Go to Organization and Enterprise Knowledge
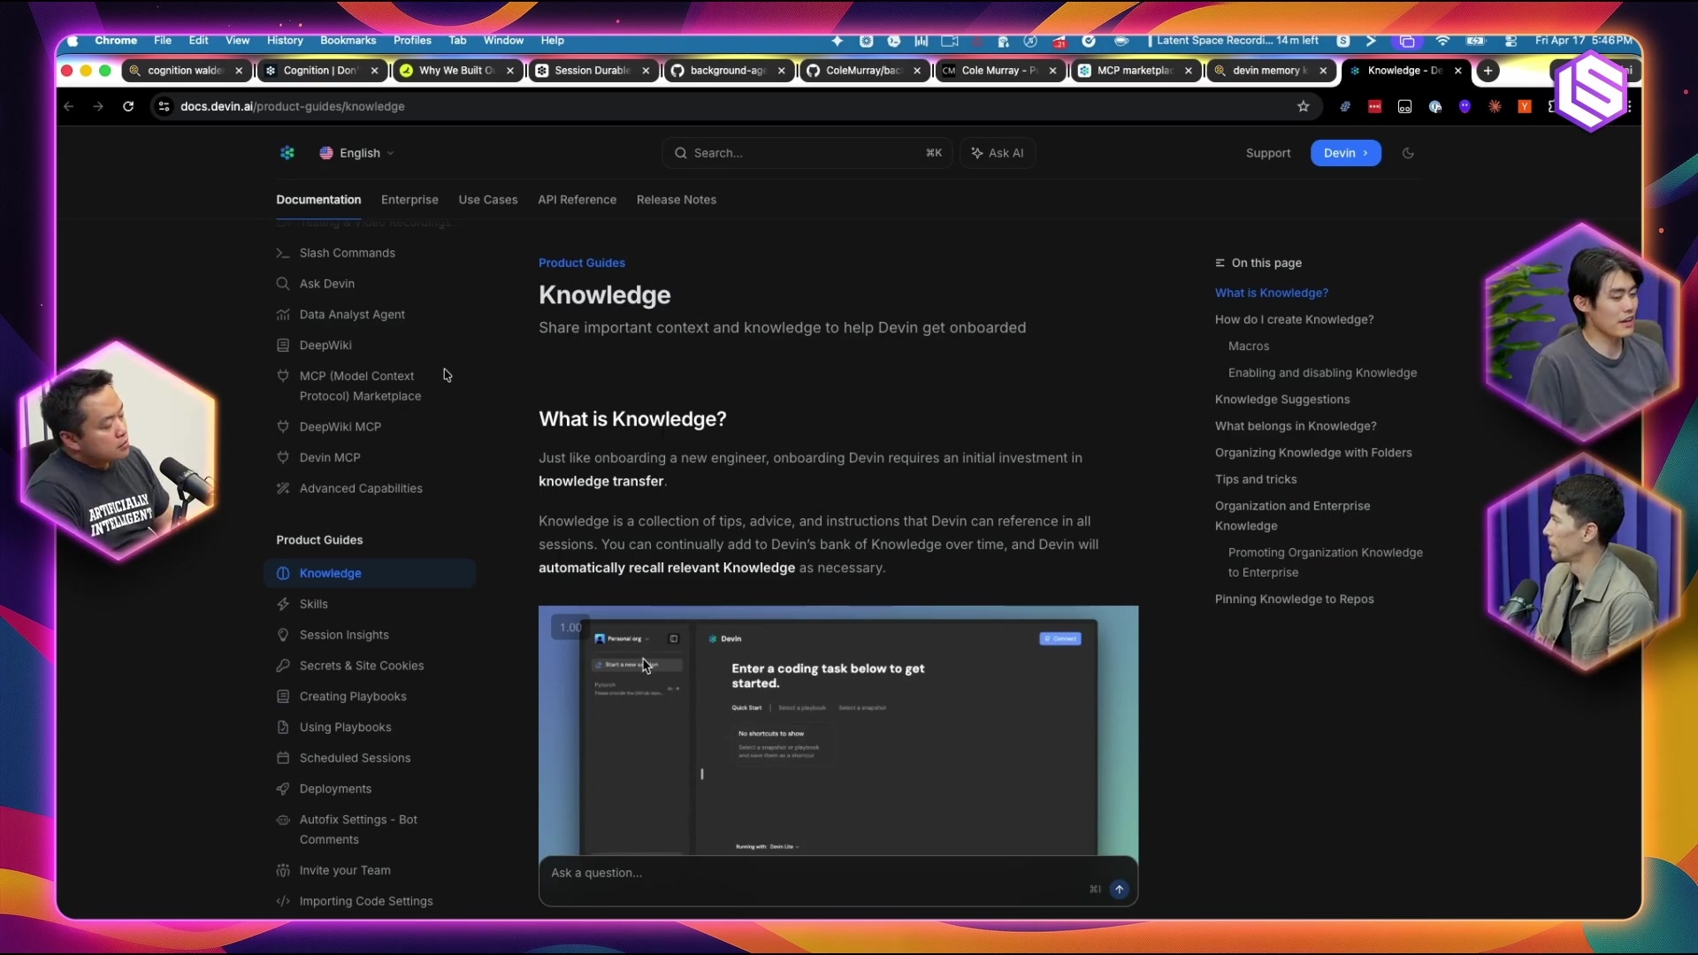The height and width of the screenshot is (955, 1698). pyautogui.click(x=1293, y=516)
